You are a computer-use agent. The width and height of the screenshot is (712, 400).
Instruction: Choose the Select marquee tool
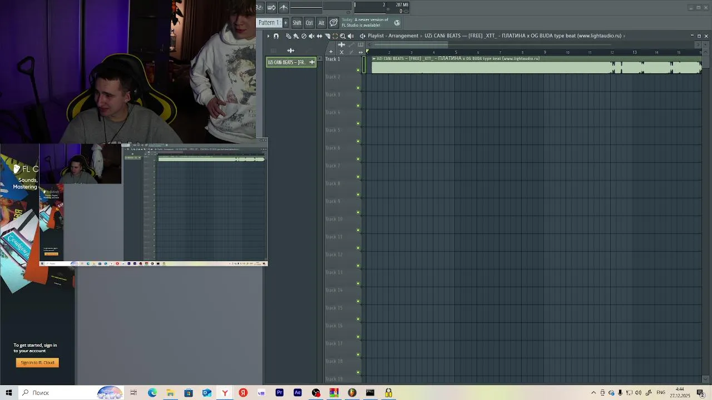pos(335,36)
